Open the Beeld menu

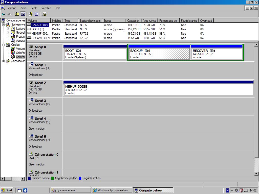click(34, 8)
